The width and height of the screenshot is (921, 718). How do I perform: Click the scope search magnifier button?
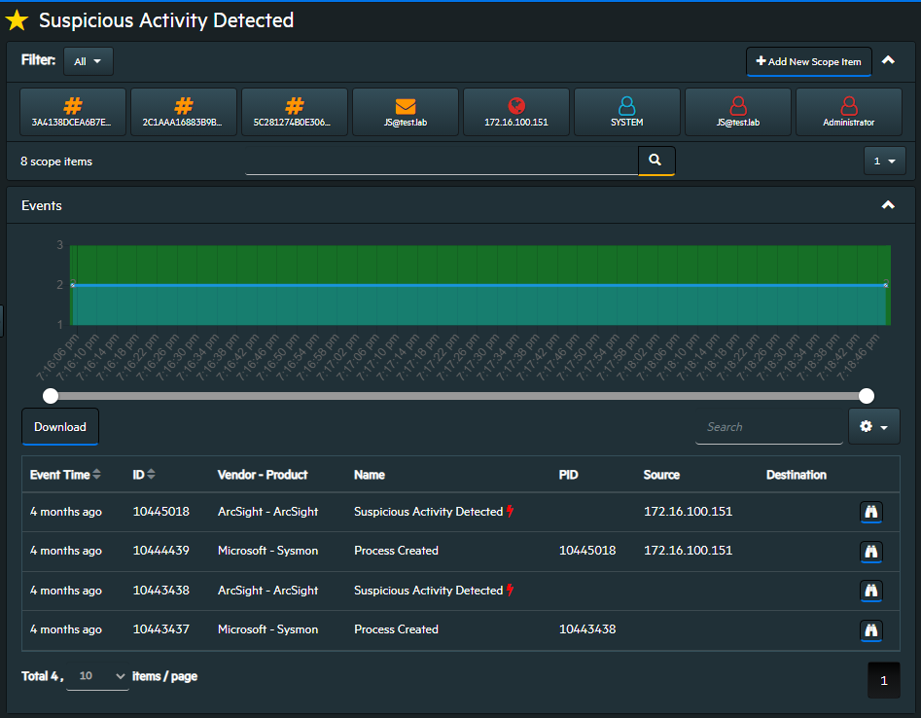[x=655, y=161]
